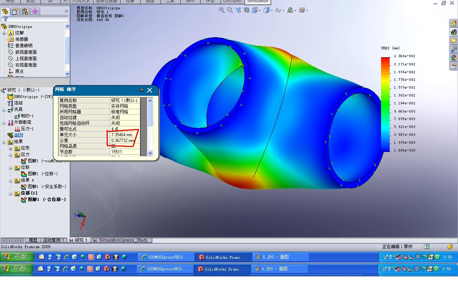Open the DimXpertManager crosshair tab icon
The height and width of the screenshot is (286, 458).
(35, 11)
